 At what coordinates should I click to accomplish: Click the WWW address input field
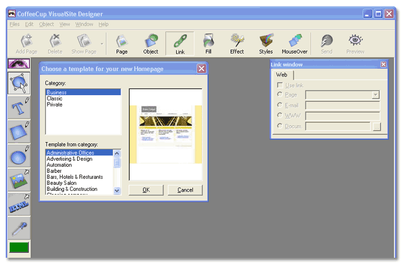pos(342,116)
